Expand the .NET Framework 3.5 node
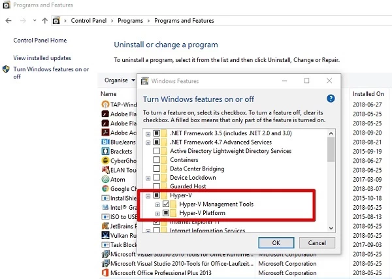 (x=148, y=134)
